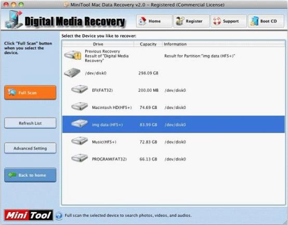Click the Refresh List button

coord(30,123)
